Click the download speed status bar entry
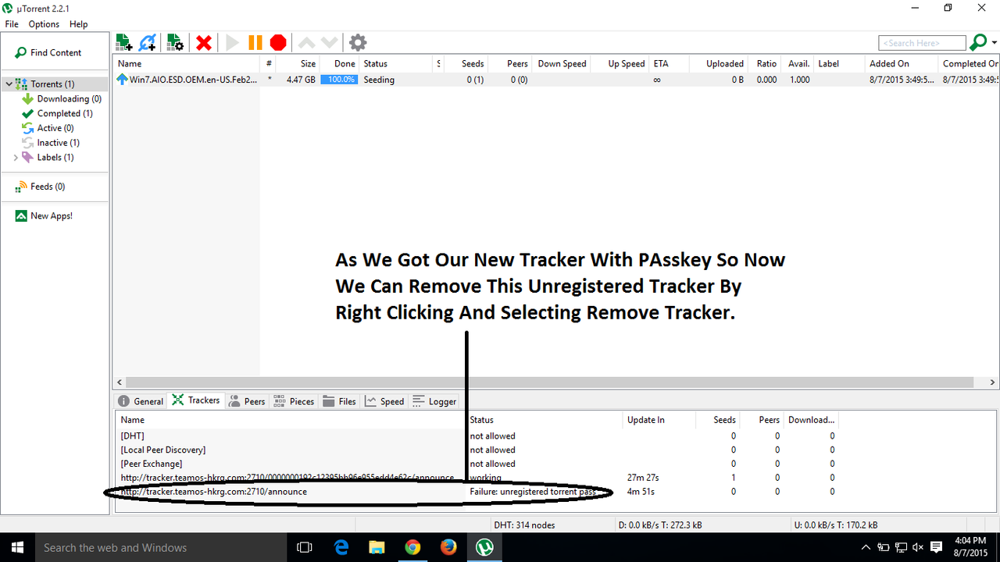This screenshot has width=1000, height=562. point(659,525)
